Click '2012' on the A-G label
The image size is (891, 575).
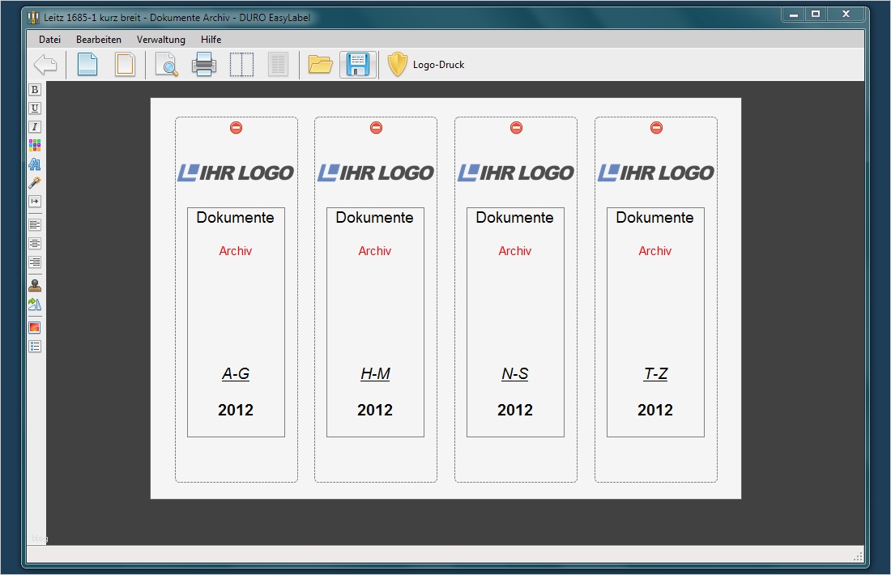coord(235,410)
